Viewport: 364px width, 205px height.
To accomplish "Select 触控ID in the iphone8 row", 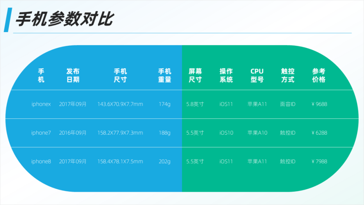I will coord(288,162).
